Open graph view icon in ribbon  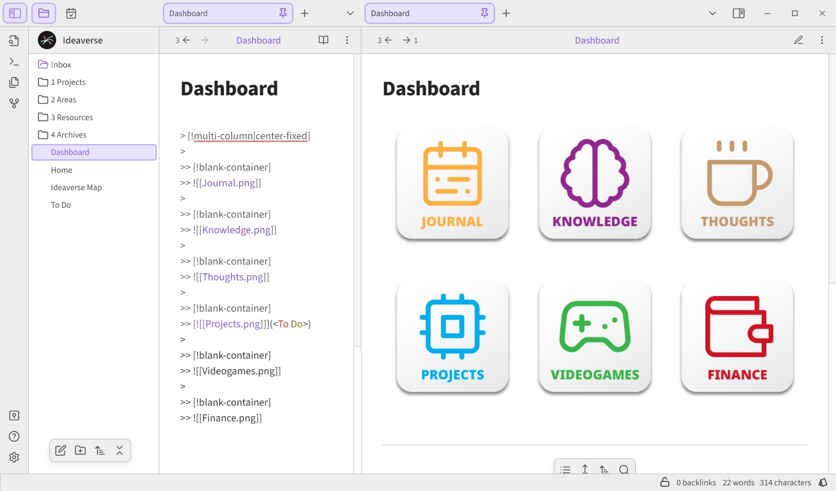pos(14,103)
